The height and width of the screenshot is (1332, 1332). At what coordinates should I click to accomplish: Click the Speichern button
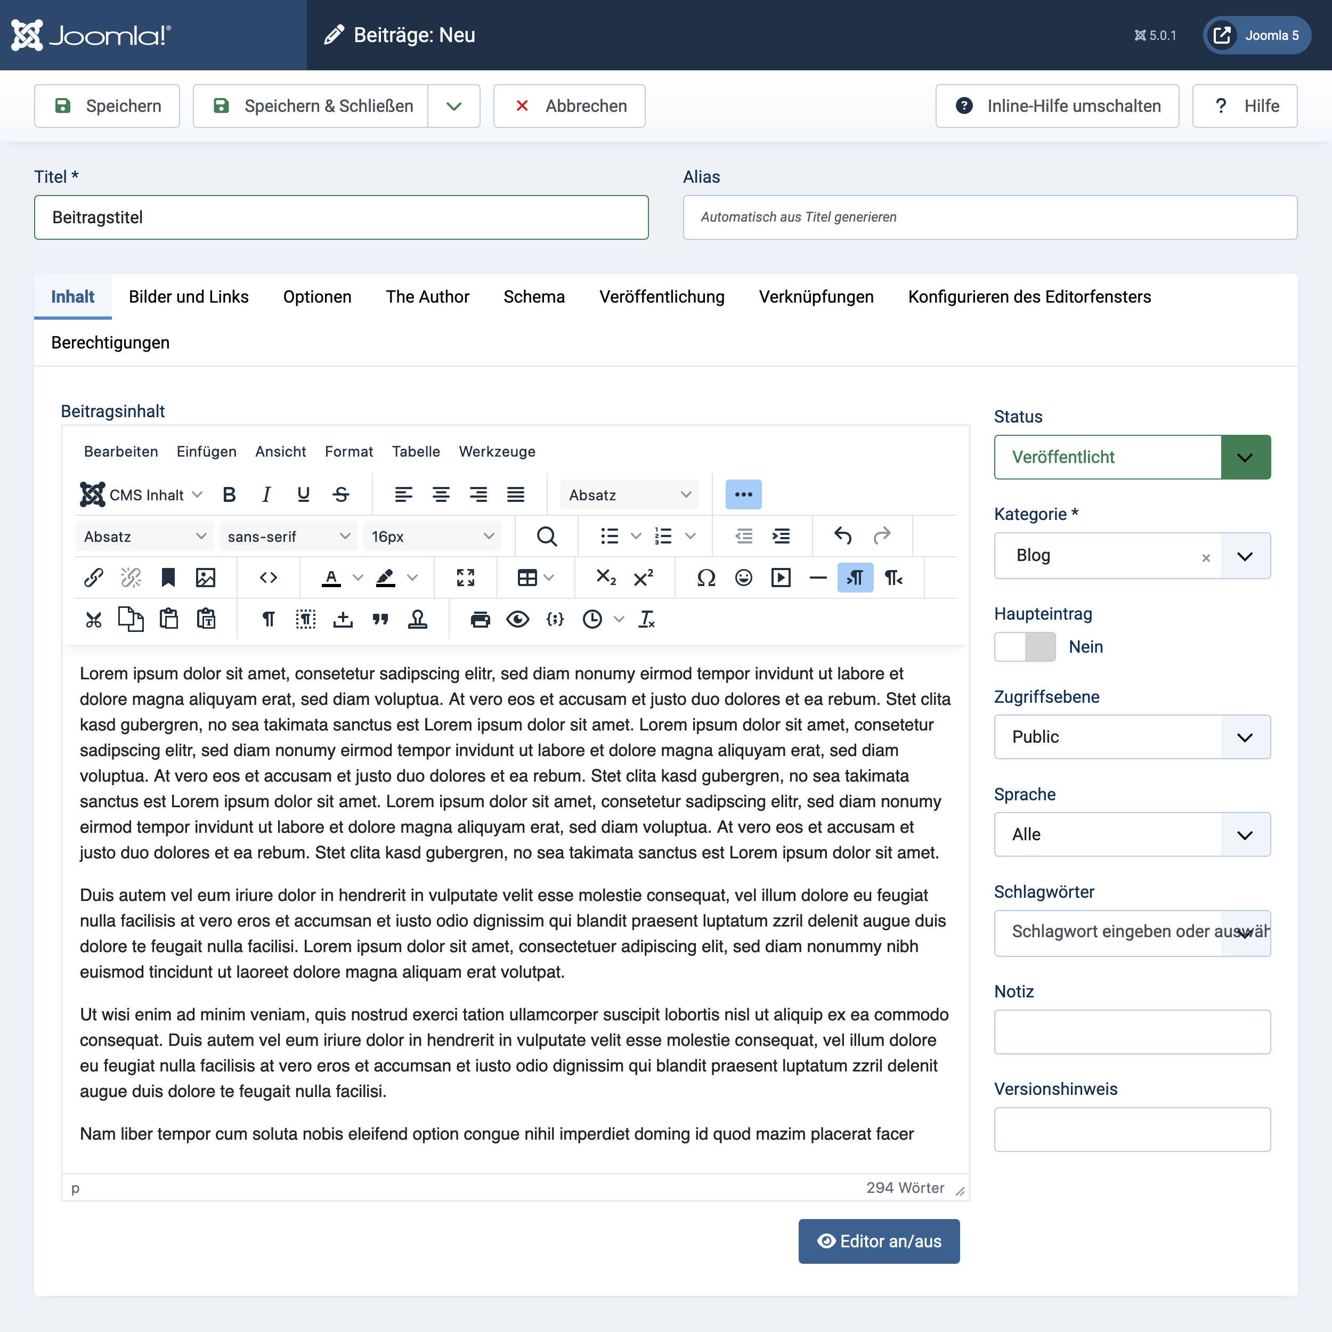[107, 106]
